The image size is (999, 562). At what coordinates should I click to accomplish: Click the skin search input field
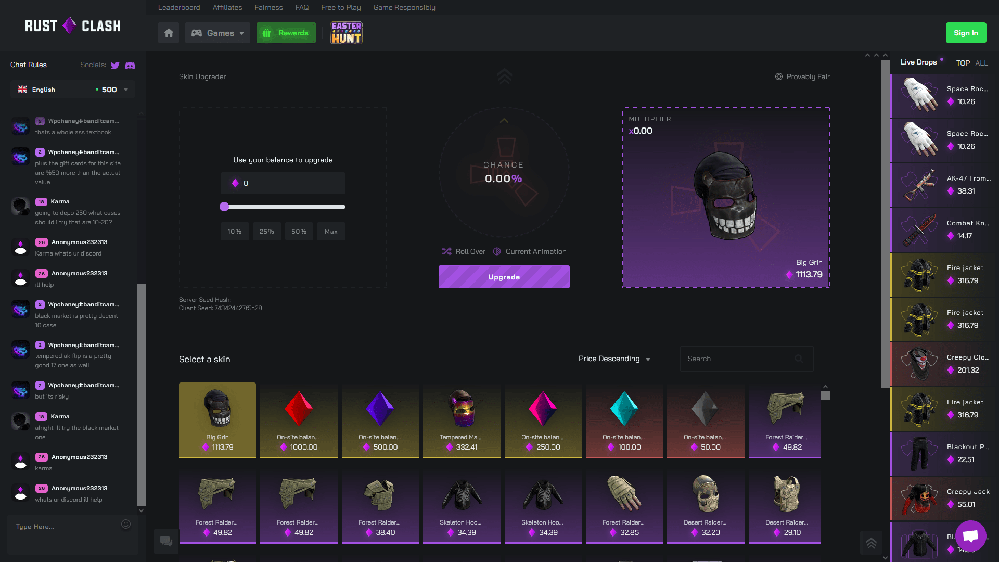[x=747, y=358]
